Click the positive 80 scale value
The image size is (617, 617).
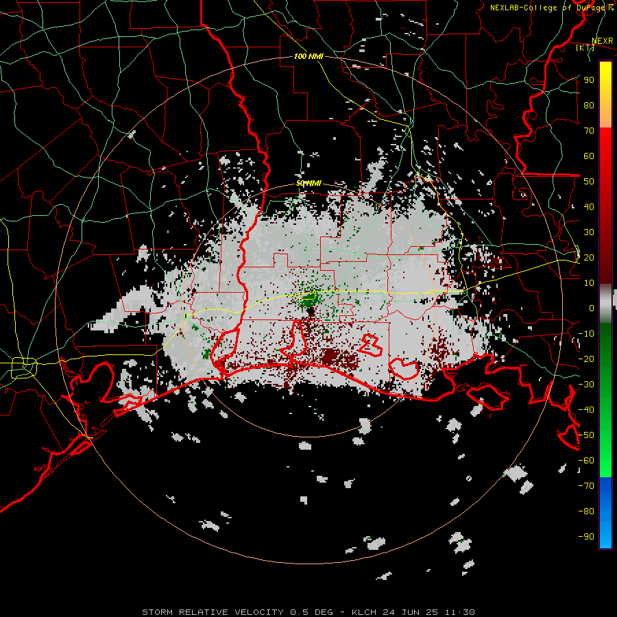[x=589, y=106]
